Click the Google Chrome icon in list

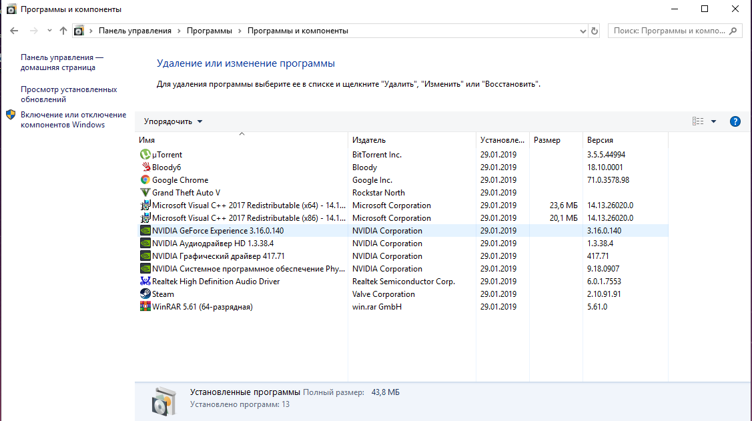click(145, 180)
